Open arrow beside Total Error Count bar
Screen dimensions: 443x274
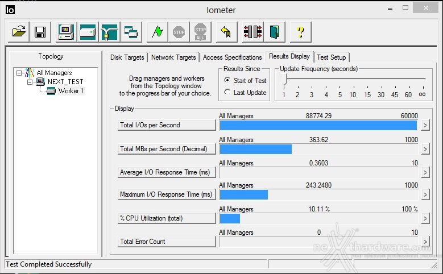[x=425, y=242]
